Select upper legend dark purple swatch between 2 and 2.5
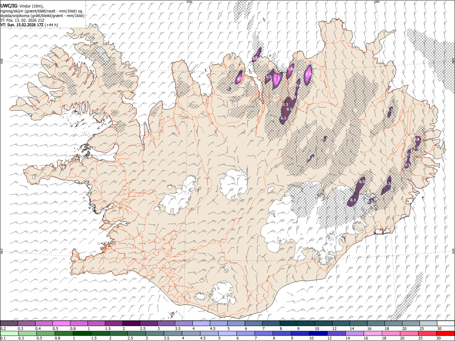Image resolution: width=455 pixels, height=341 pixels. point(131,323)
